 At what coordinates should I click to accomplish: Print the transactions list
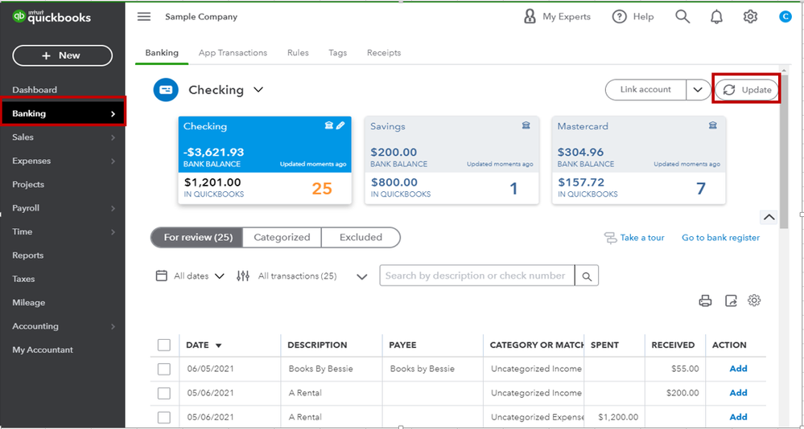tap(706, 301)
